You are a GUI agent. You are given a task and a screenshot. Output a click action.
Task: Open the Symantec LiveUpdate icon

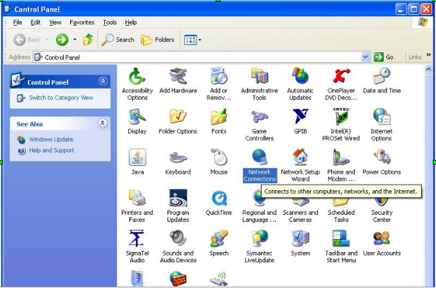pos(259,239)
